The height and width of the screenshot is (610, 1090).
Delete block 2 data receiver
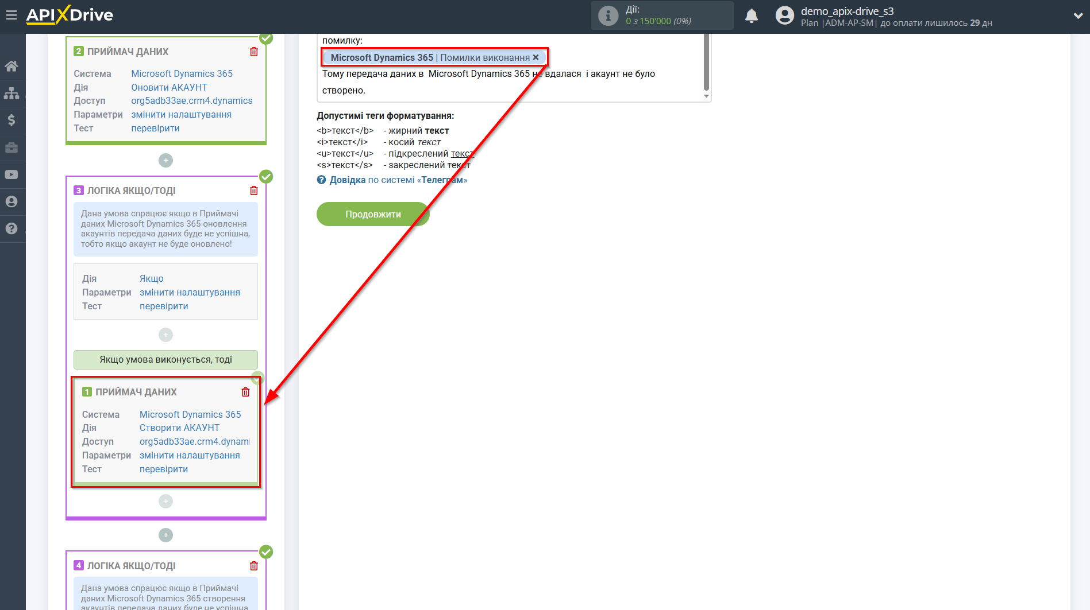(254, 52)
